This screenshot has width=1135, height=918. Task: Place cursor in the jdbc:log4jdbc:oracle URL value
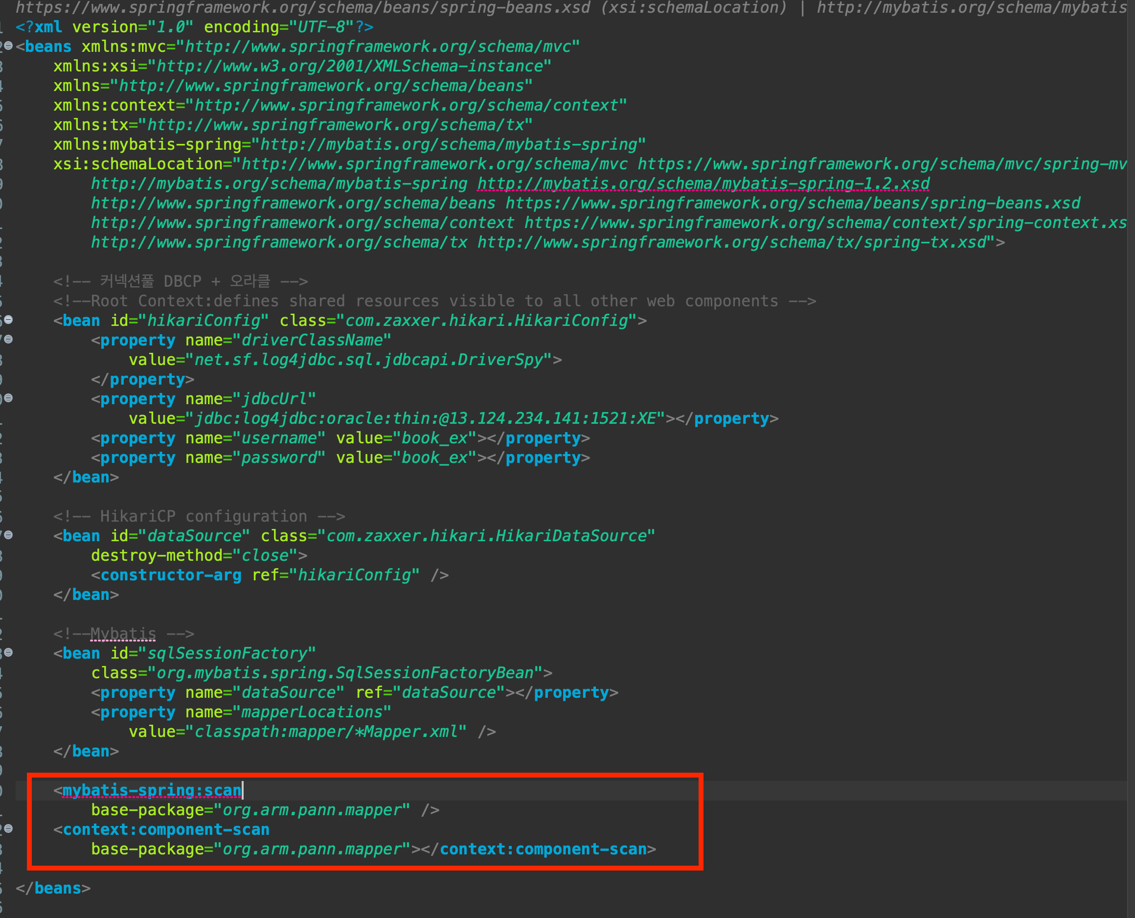coord(426,419)
